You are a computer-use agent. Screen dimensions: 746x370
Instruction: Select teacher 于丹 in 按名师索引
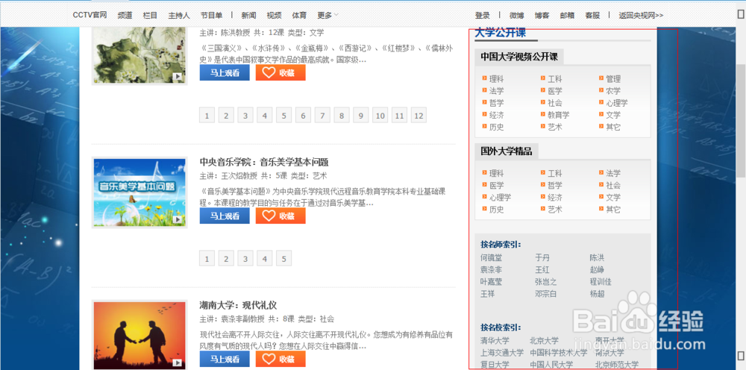click(x=542, y=258)
